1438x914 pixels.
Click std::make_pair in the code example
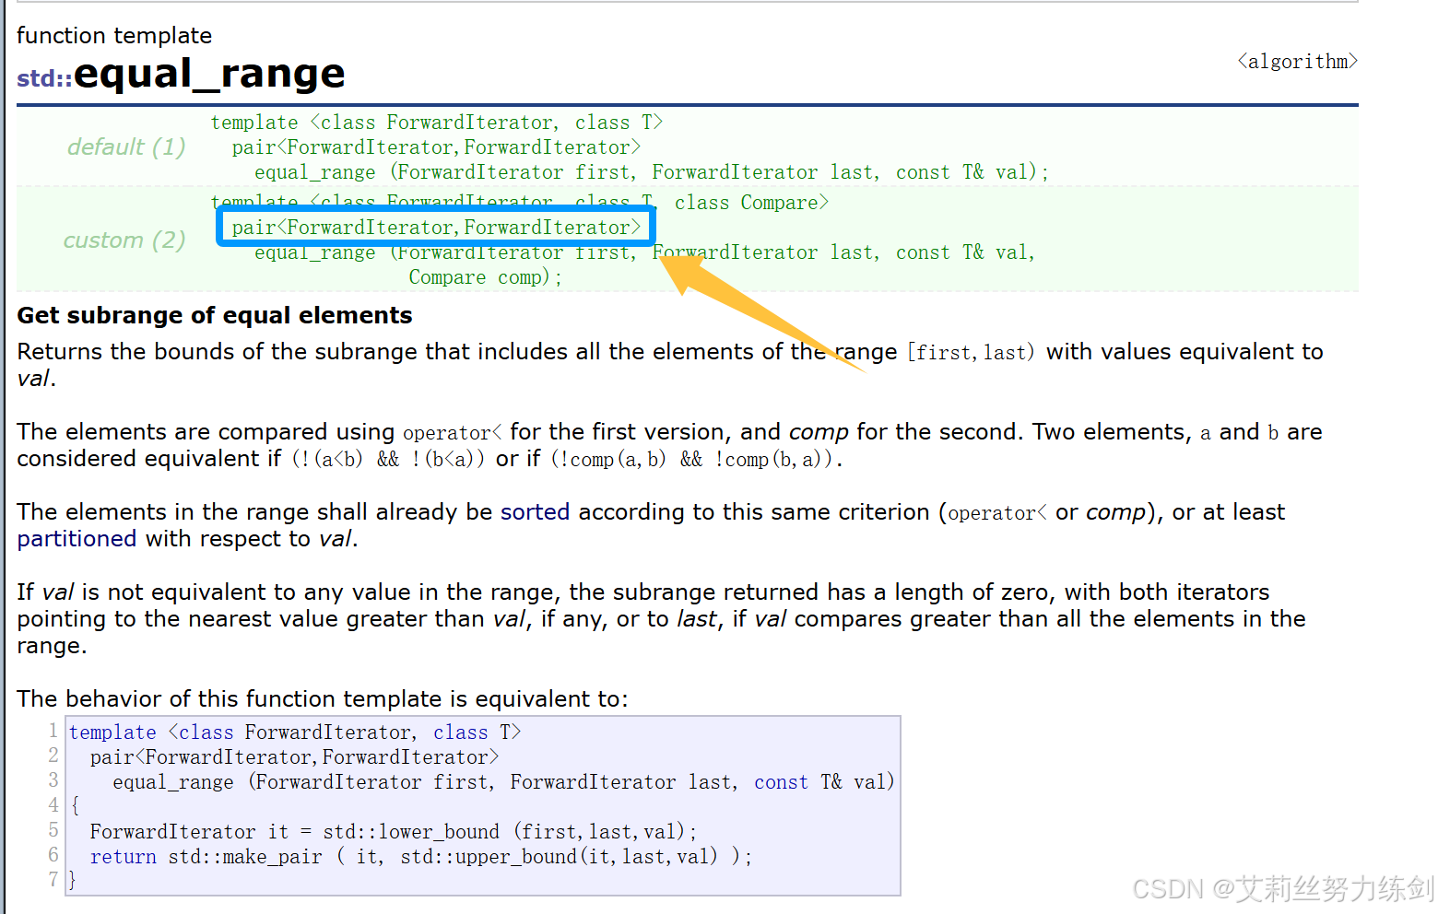click(x=245, y=857)
